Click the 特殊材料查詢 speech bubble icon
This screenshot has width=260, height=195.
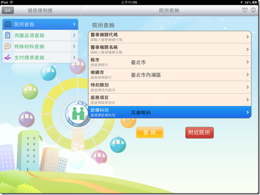pos(8,46)
